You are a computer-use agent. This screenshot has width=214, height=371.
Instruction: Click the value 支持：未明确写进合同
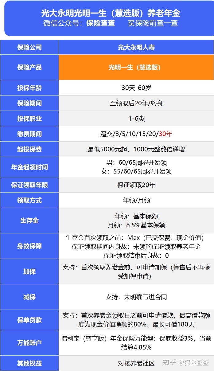(136, 297)
